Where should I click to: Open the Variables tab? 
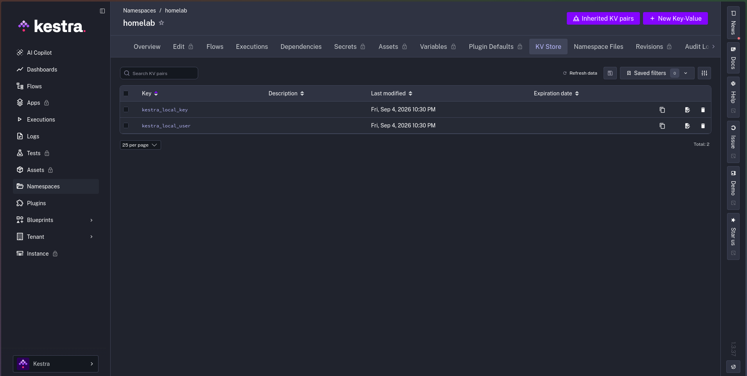pyautogui.click(x=438, y=47)
